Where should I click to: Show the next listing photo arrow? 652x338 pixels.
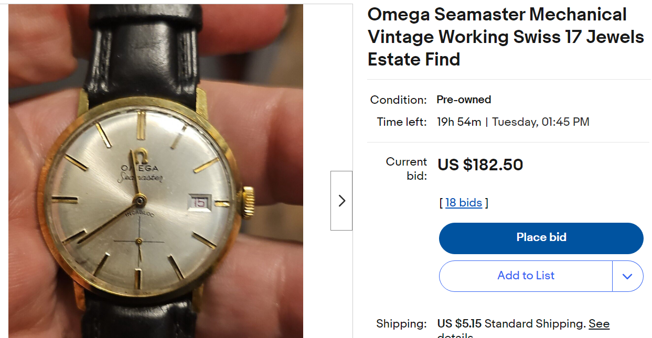coord(341,201)
